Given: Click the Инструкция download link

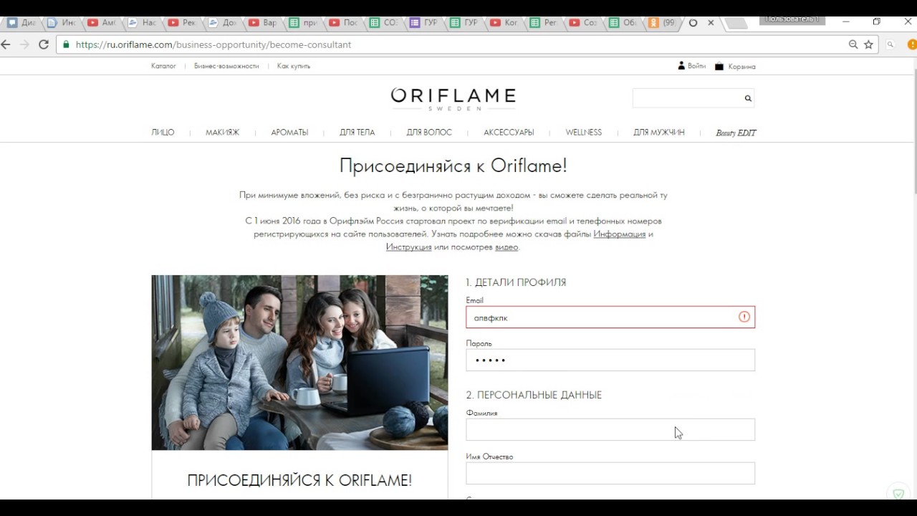Looking at the screenshot, I should click(x=408, y=247).
